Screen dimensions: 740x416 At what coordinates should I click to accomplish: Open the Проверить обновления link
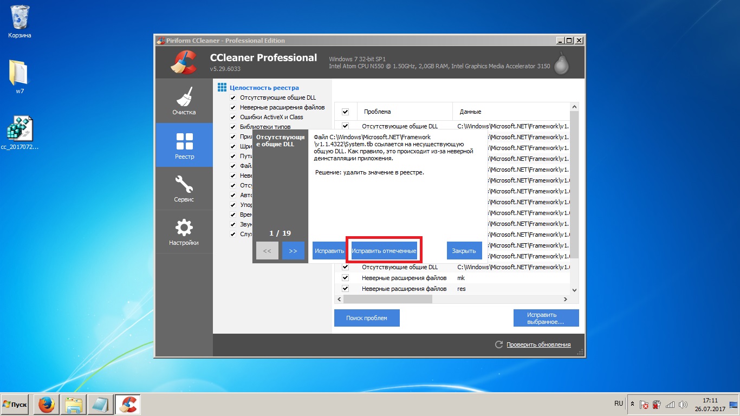(538, 344)
